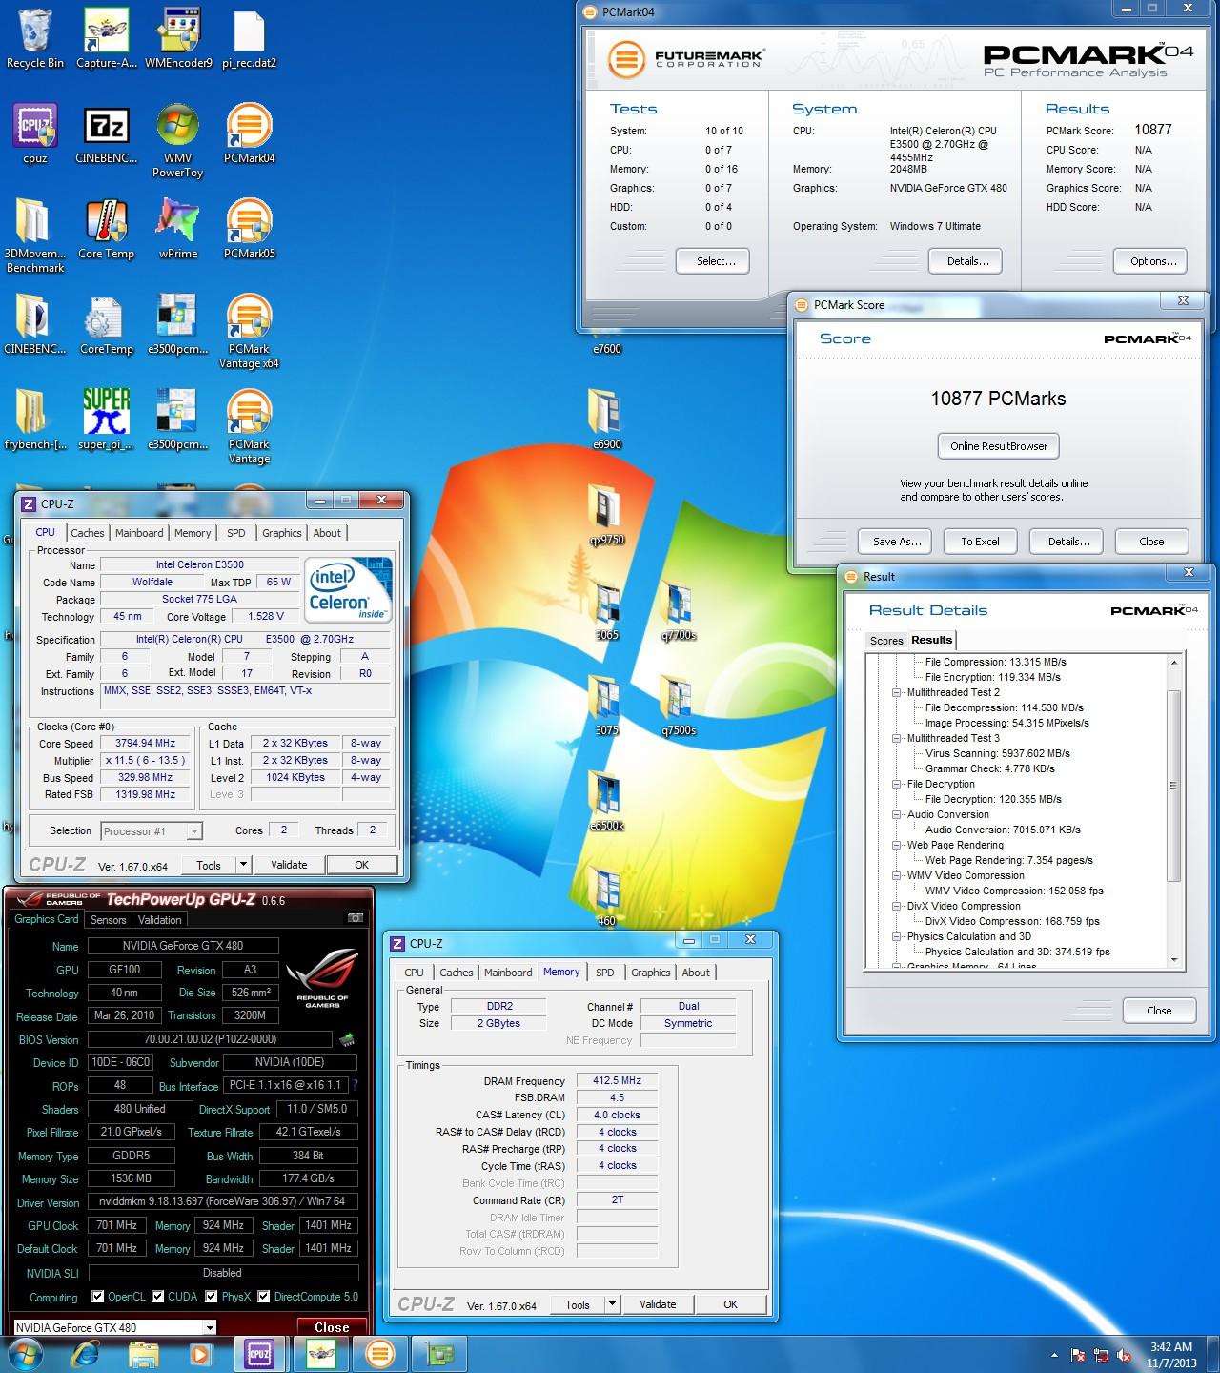Open the frybench folder icon

pyautogui.click(x=34, y=420)
